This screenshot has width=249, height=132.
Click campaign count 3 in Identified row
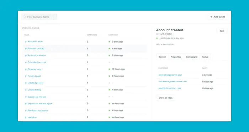coord(88,117)
